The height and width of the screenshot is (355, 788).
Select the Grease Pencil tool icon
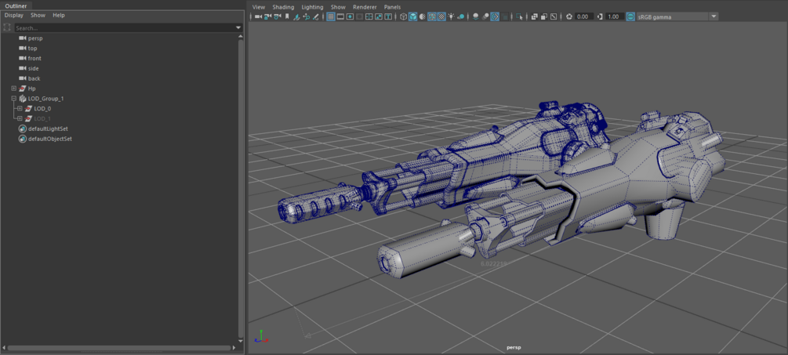click(316, 16)
